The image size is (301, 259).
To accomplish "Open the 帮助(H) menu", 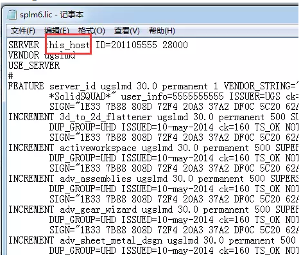I will pyautogui.click(x=162, y=31).
